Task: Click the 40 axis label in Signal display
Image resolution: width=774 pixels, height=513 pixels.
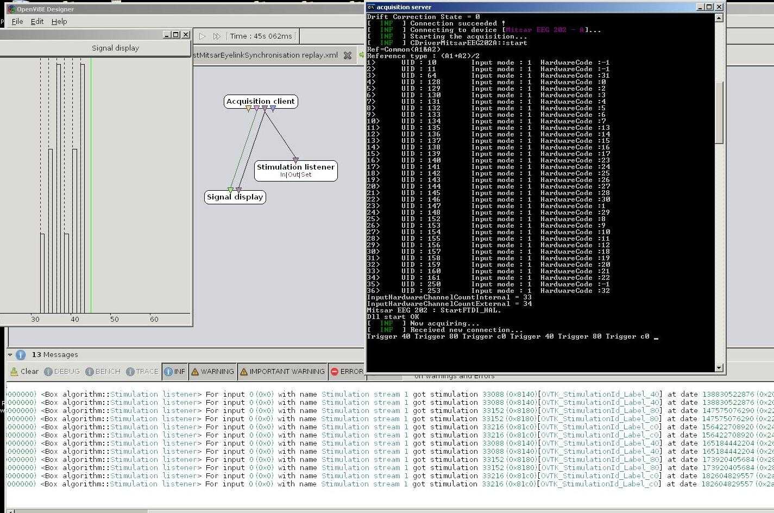Action: click(x=75, y=319)
